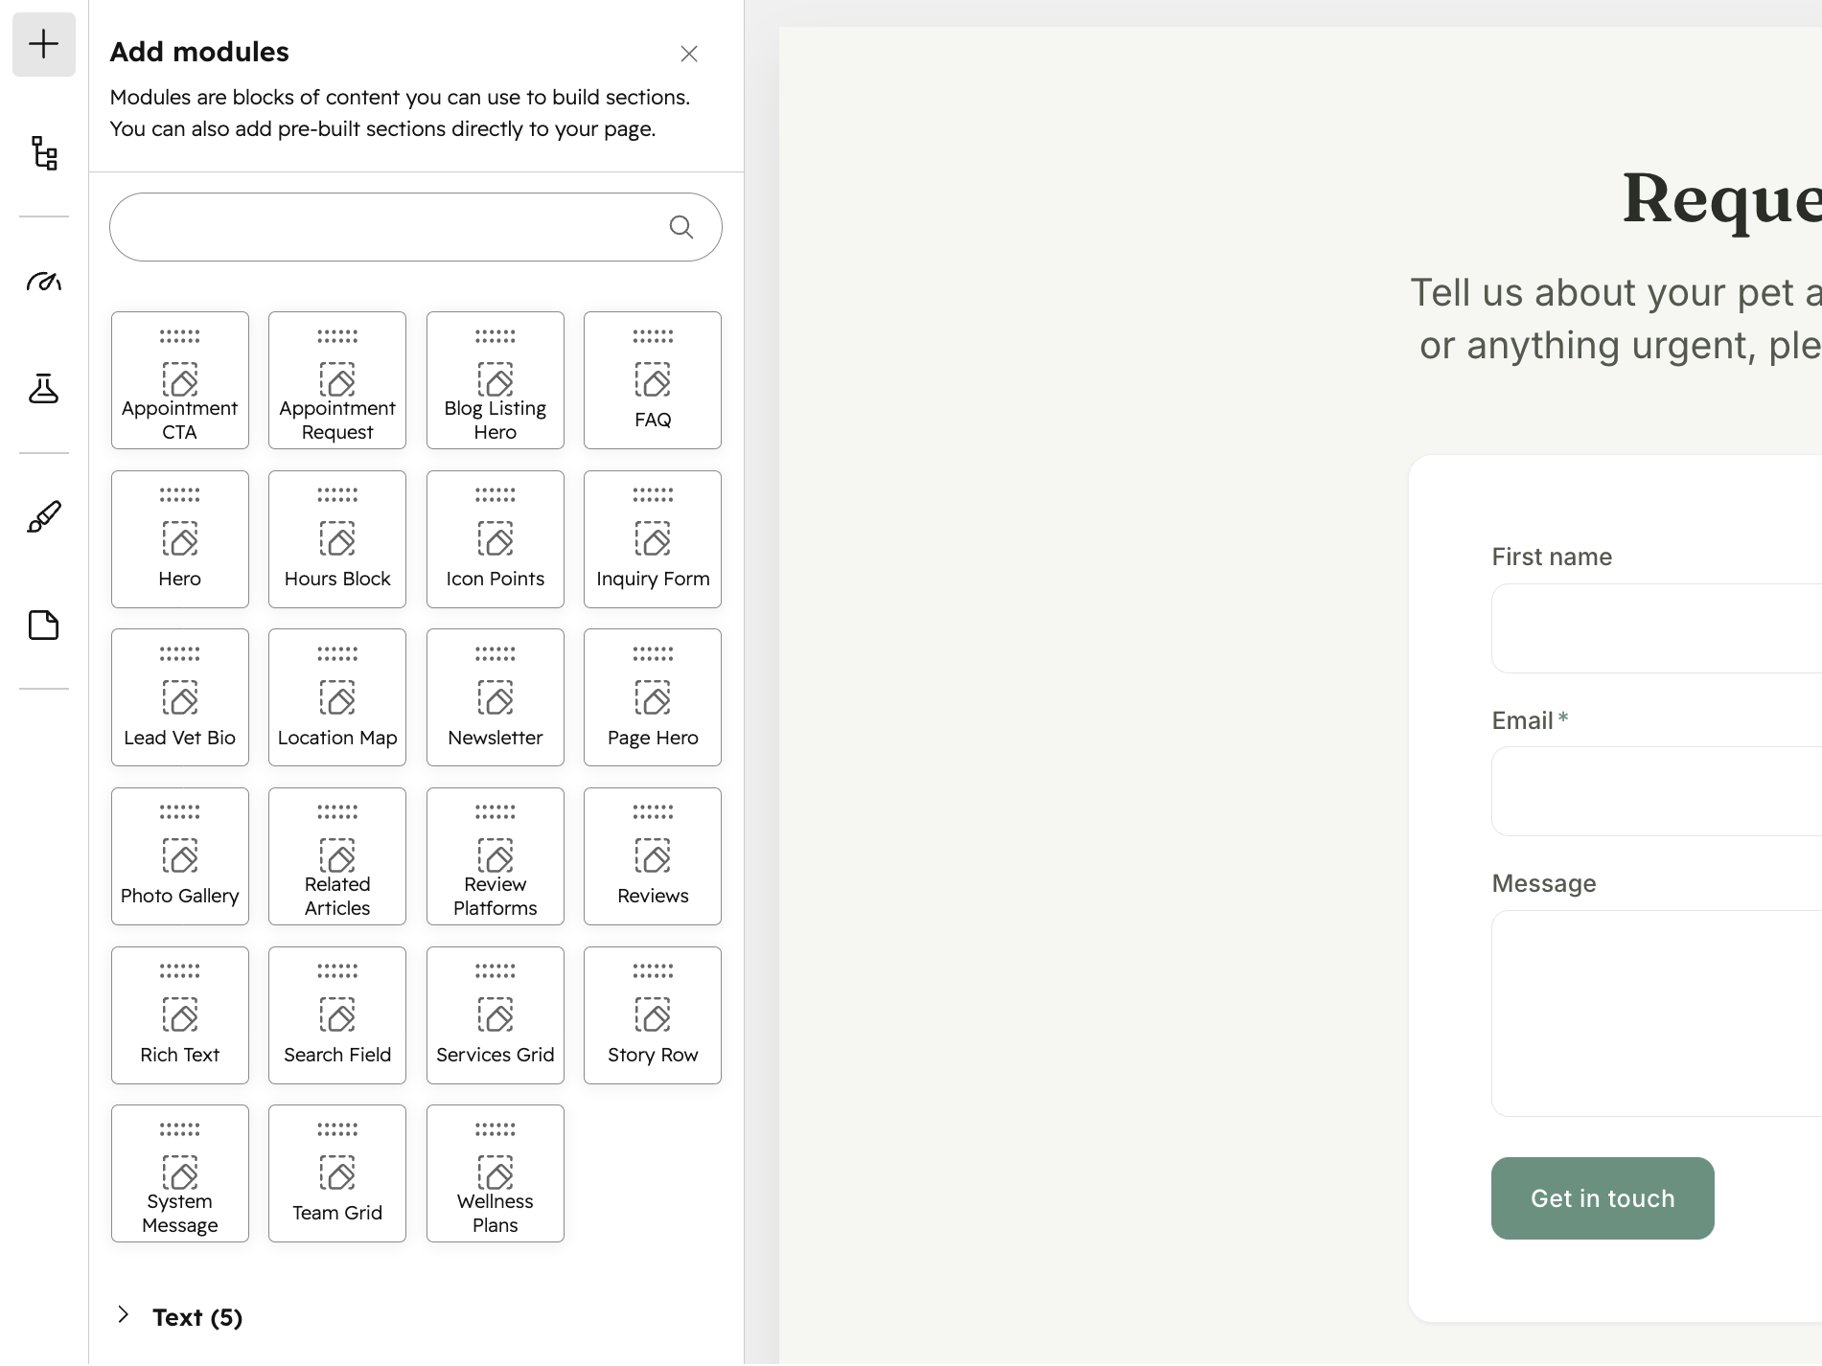
Task: Click the Get in touch button
Action: pyautogui.click(x=1603, y=1198)
